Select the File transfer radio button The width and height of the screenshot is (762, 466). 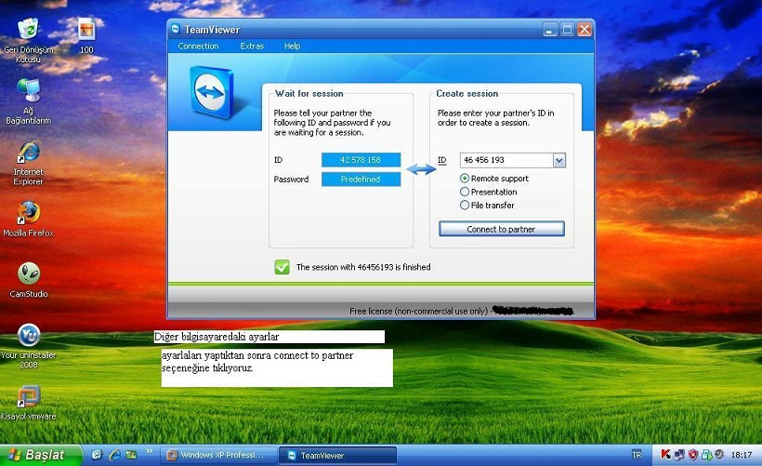click(465, 206)
